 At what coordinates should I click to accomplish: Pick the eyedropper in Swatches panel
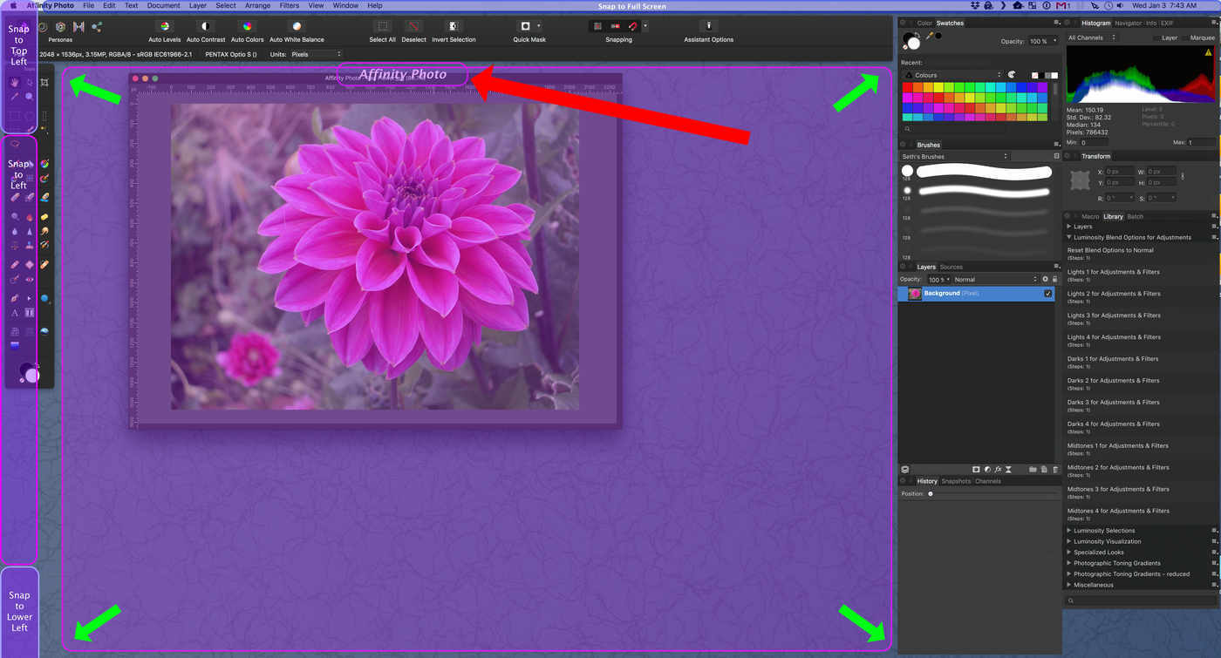(930, 37)
